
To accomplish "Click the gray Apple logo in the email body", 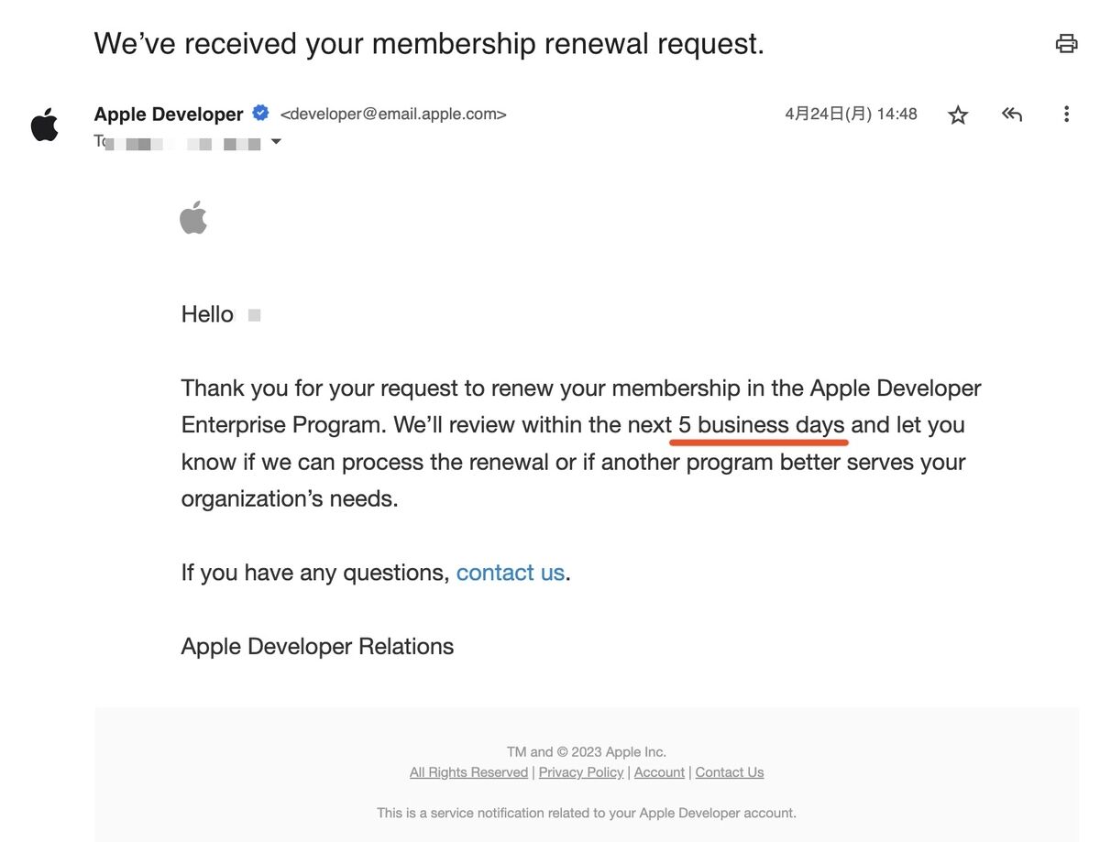I will [193, 217].
